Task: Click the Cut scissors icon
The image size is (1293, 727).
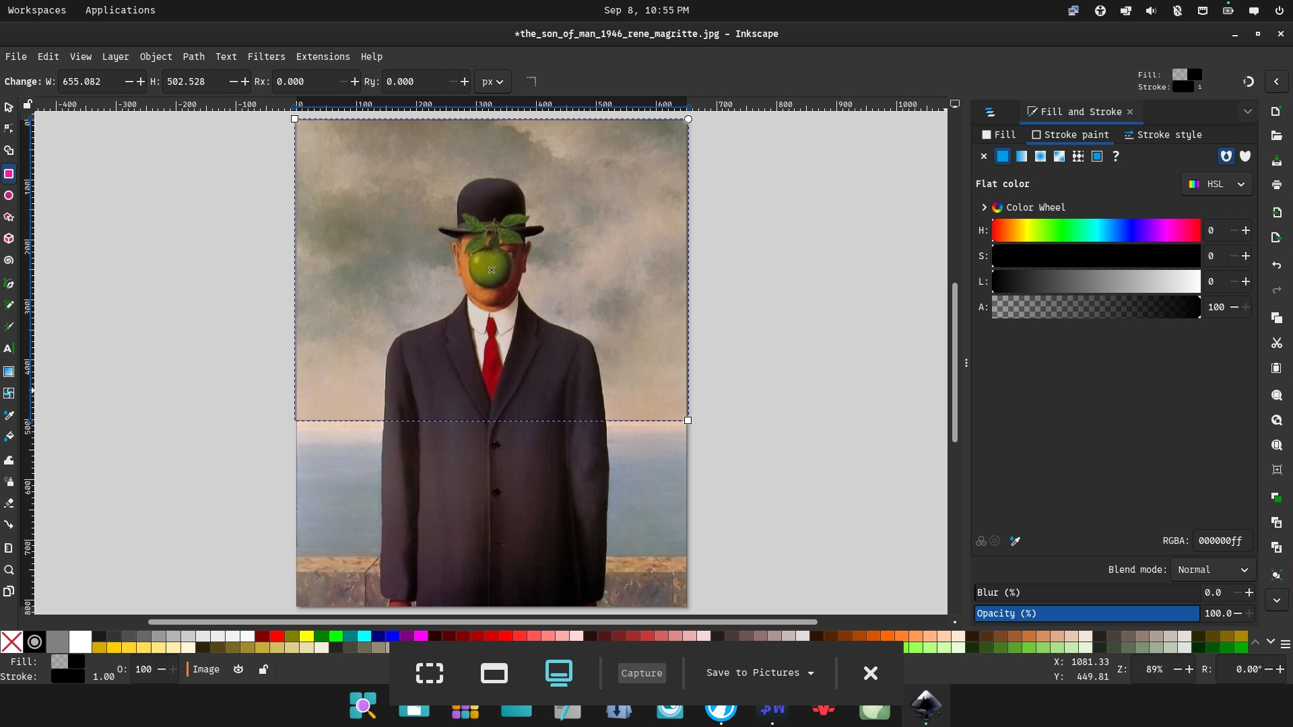Action: click(1276, 343)
